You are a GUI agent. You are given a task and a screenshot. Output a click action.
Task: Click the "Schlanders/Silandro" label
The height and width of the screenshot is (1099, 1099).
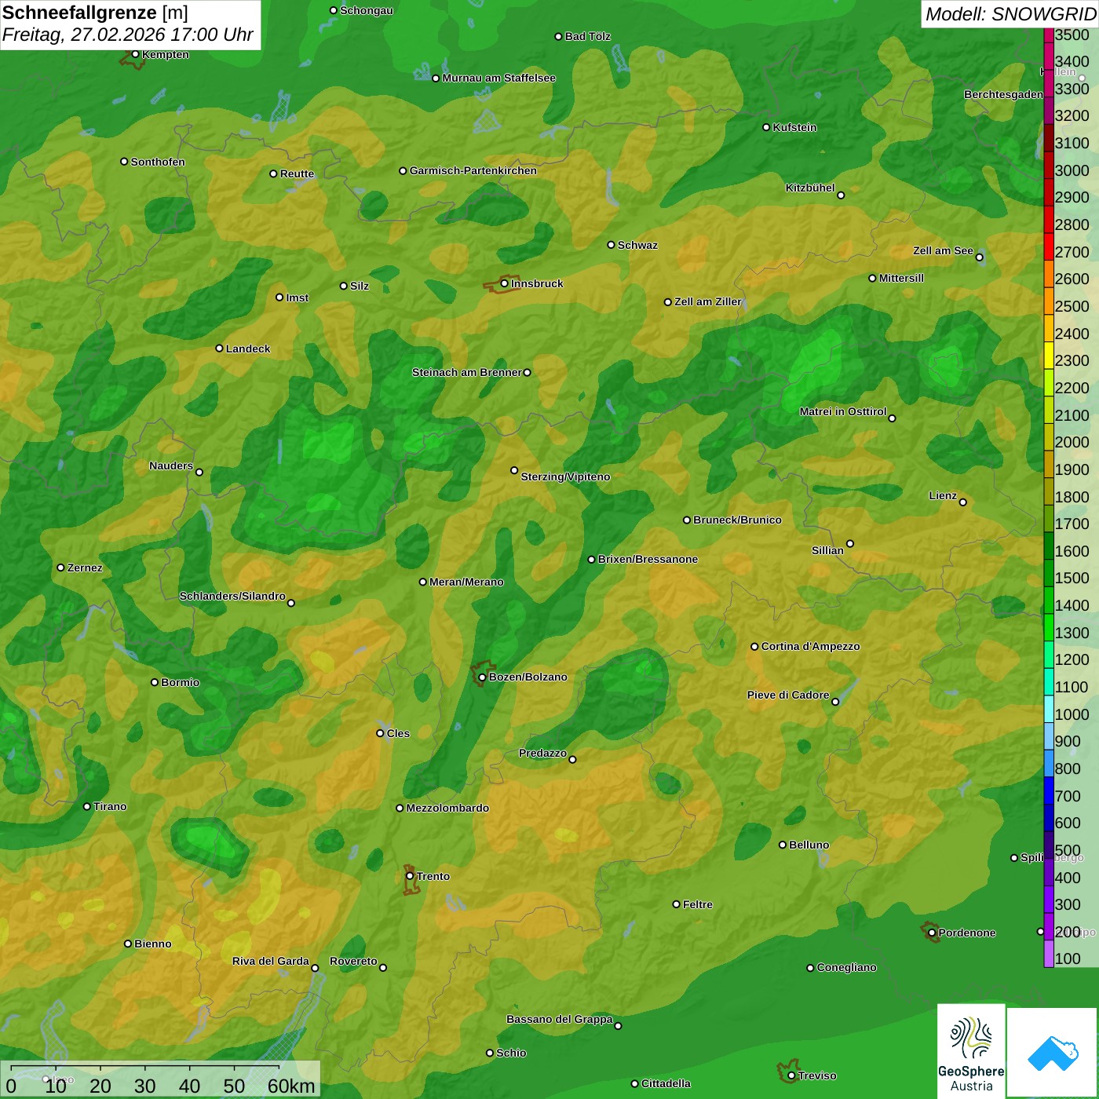pyautogui.click(x=232, y=596)
